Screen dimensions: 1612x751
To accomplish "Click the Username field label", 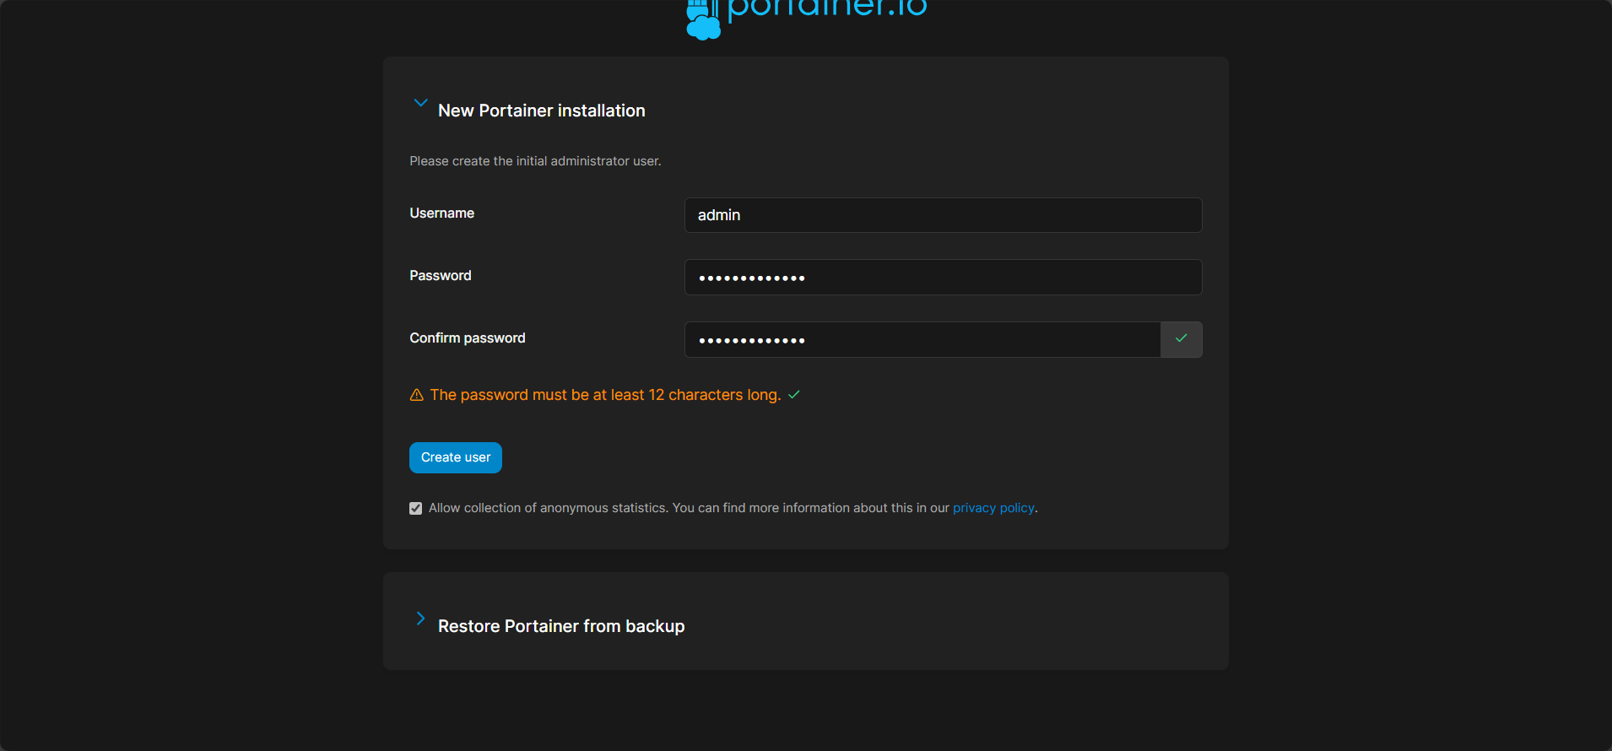I will [x=441, y=213].
